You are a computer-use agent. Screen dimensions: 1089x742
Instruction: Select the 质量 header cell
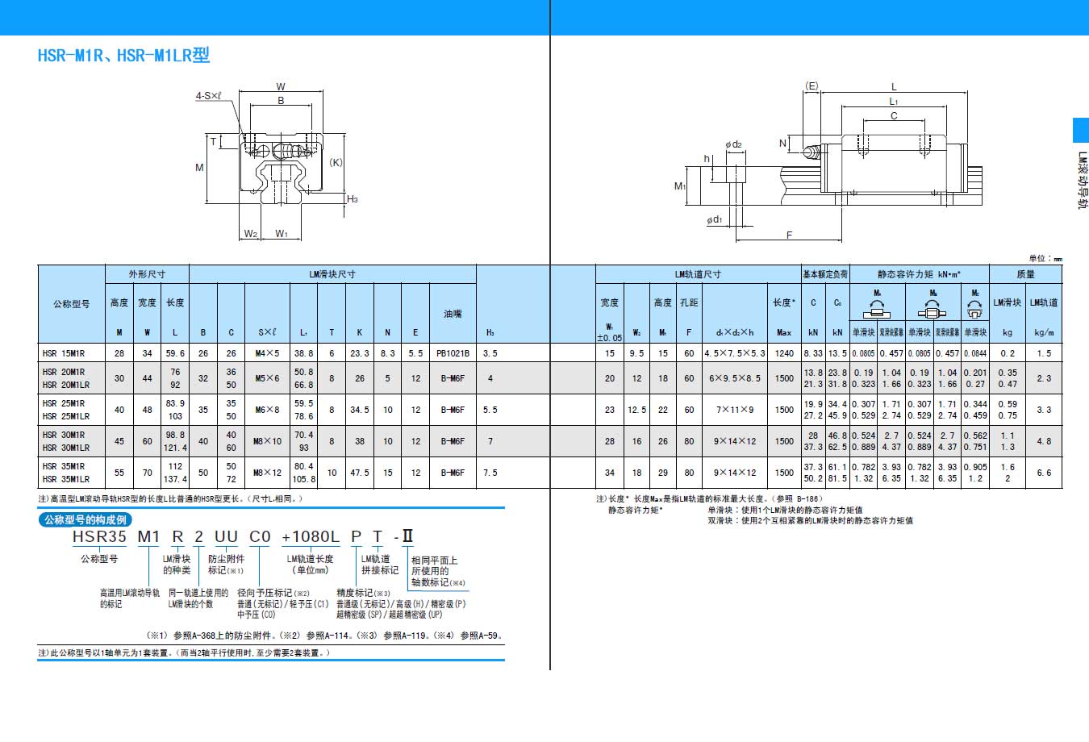1025,274
